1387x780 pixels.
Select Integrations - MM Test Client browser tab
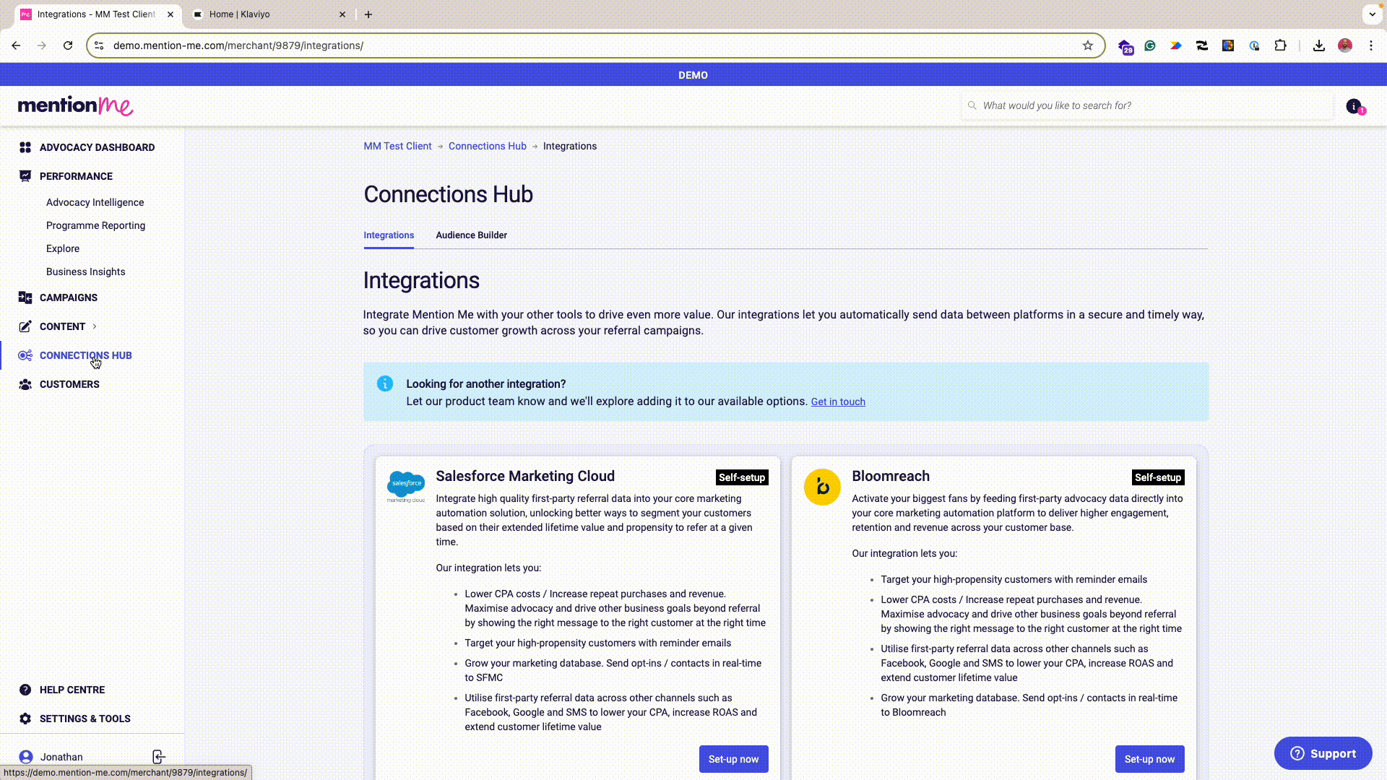click(x=97, y=14)
